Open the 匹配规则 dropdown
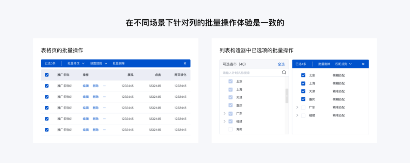 tap(343, 64)
